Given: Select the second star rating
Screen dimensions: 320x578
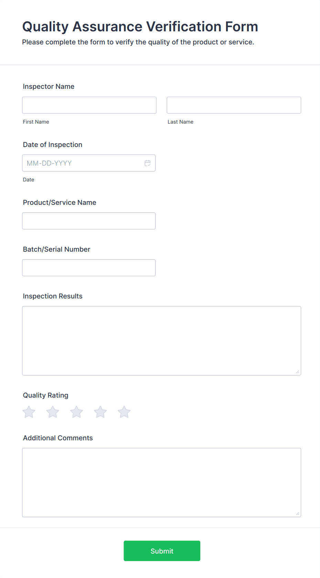Looking at the screenshot, I should click(x=53, y=412).
